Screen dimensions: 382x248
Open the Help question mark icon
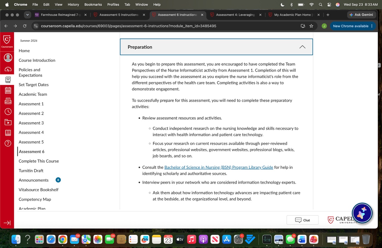[8, 143]
